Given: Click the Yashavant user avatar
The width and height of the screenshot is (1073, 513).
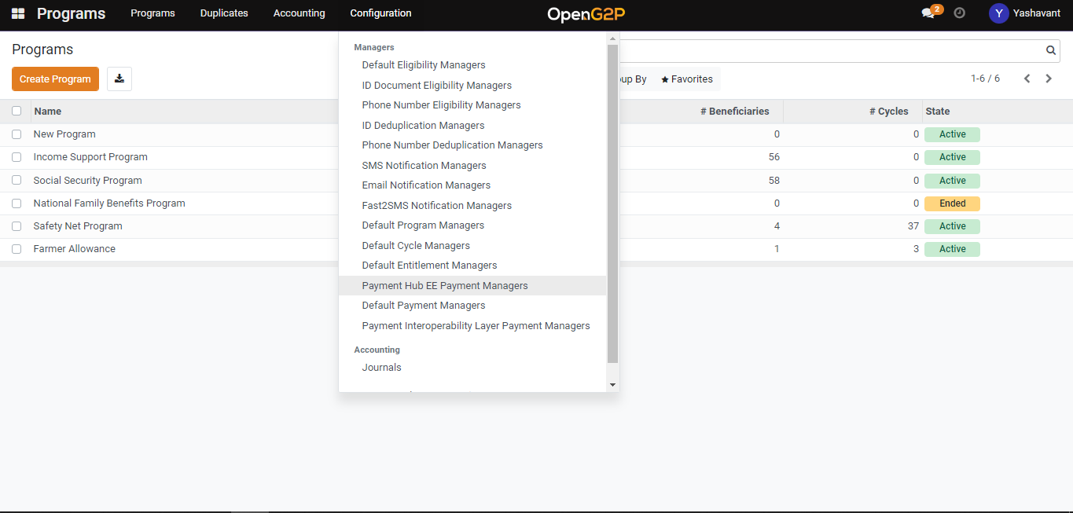Looking at the screenshot, I should coord(998,13).
